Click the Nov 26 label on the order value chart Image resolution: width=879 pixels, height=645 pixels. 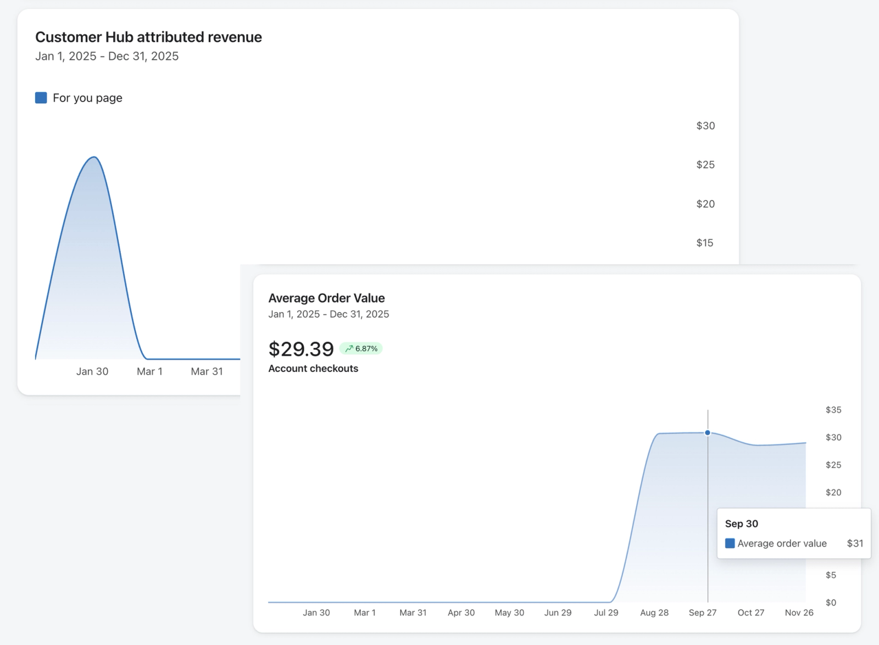coord(799,613)
